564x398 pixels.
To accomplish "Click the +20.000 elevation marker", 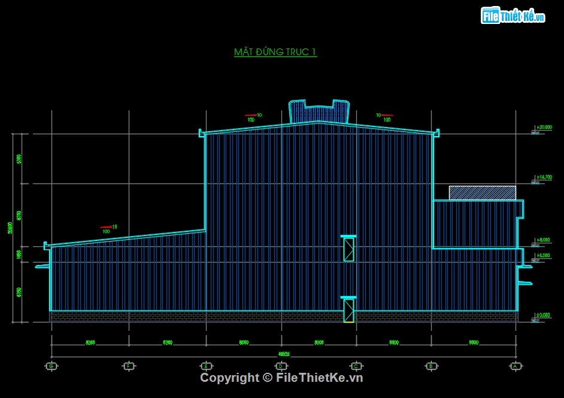I will pyautogui.click(x=544, y=128).
